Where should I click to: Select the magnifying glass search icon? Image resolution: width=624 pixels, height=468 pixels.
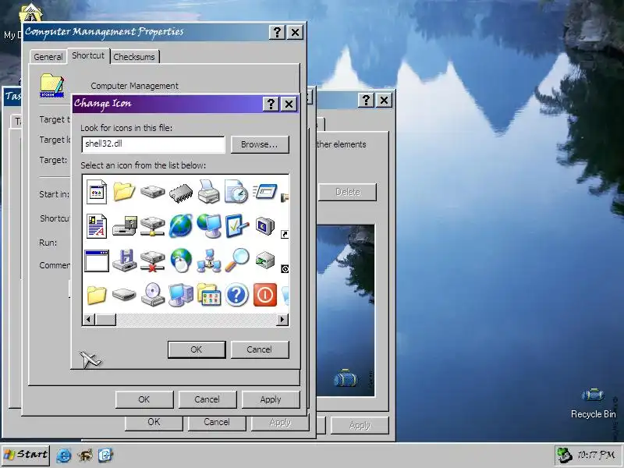coord(237,261)
